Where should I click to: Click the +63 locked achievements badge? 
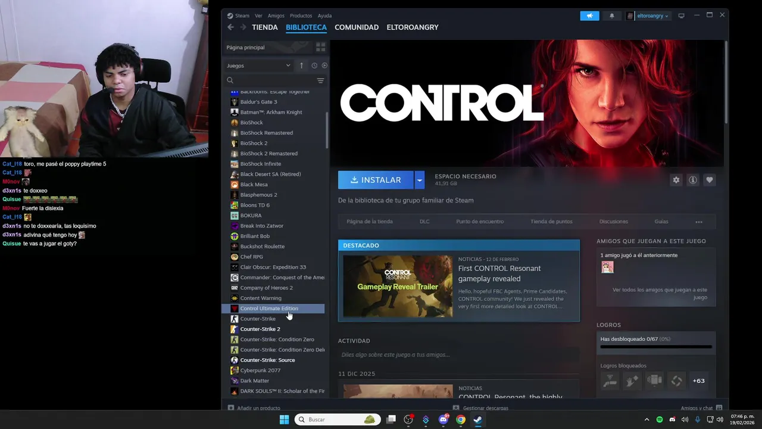[699, 381]
